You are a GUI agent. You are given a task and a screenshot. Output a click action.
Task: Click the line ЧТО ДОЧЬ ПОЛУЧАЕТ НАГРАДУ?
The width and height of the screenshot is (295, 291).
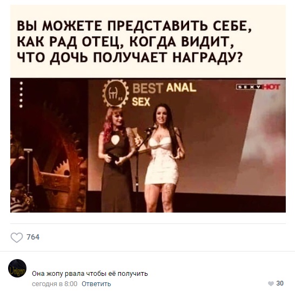pyautogui.click(x=130, y=57)
